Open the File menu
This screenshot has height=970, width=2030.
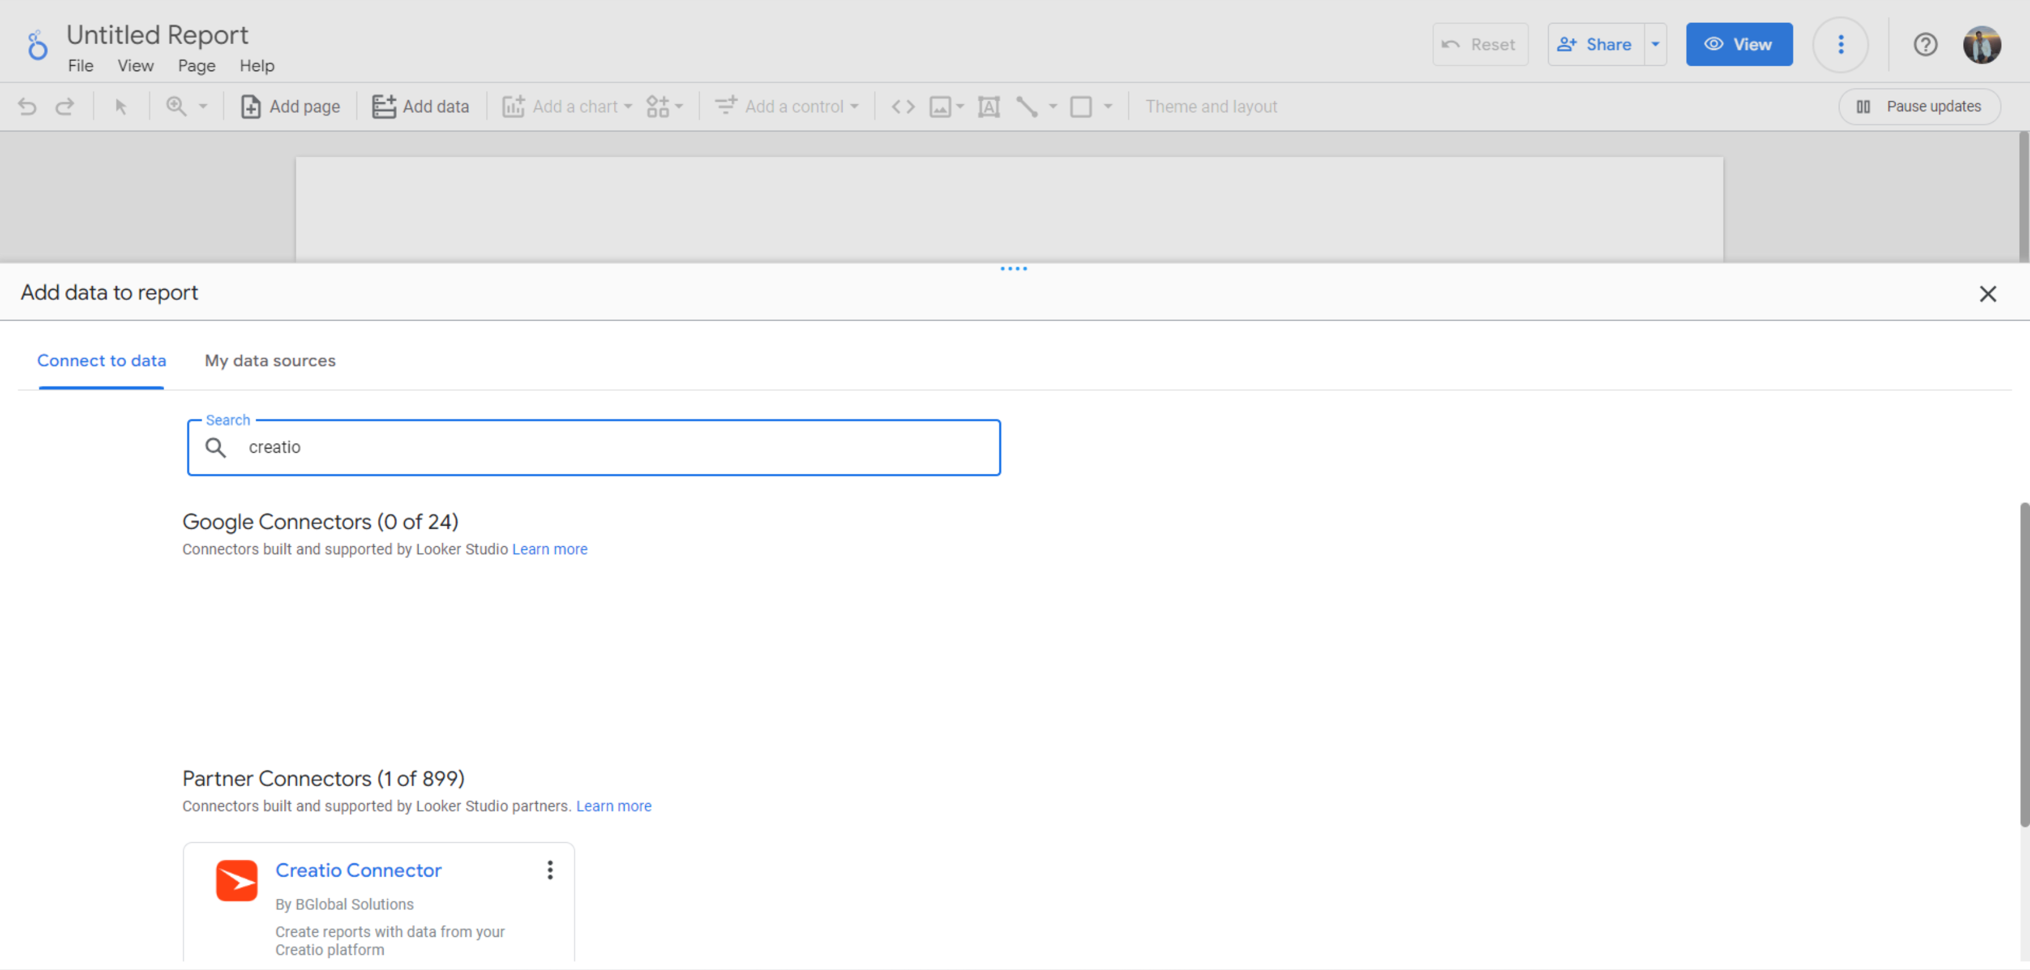tap(80, 65)
